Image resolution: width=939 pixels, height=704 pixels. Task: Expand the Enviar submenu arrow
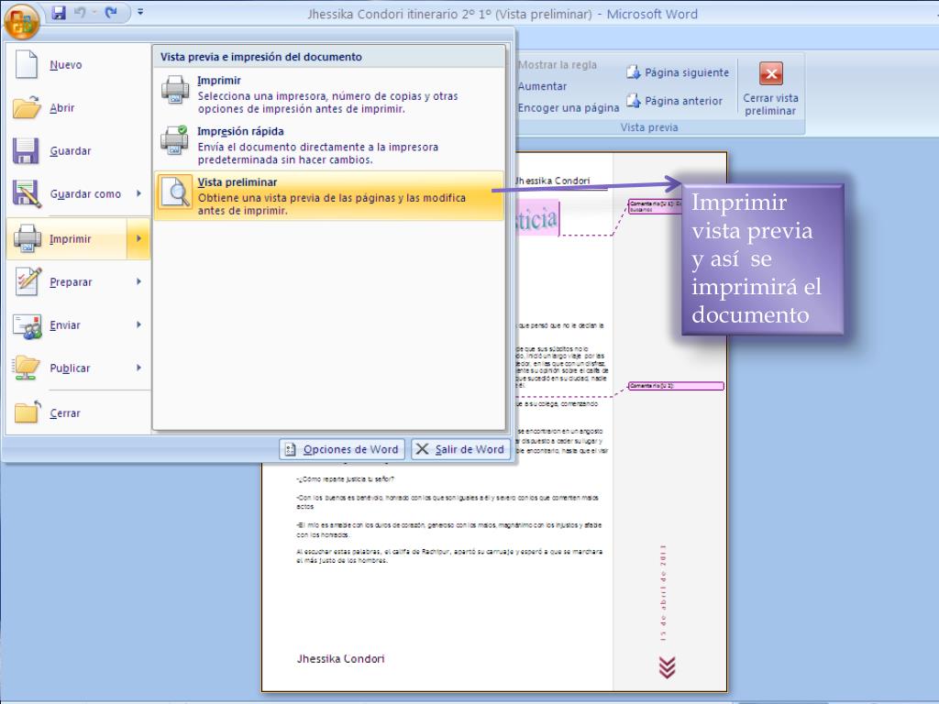[x=138, y=324]
